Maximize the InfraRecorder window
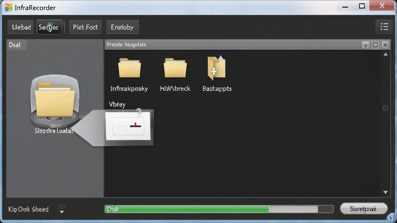The image size is (397, 223). click(362, 6)
